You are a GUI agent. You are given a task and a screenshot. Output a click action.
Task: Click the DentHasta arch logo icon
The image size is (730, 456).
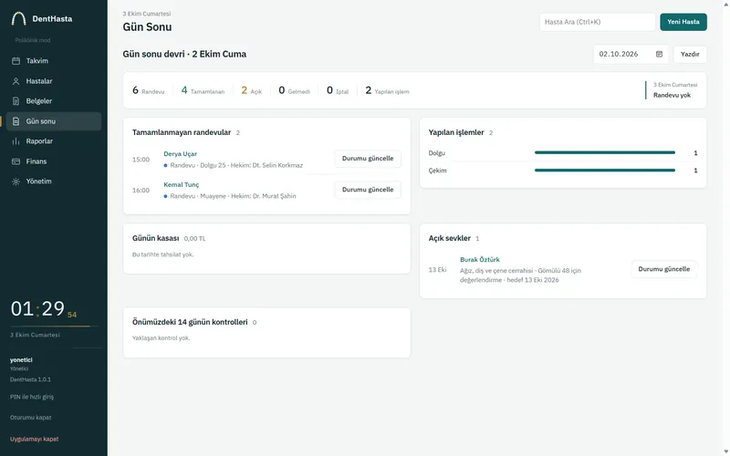click(18, 18)
